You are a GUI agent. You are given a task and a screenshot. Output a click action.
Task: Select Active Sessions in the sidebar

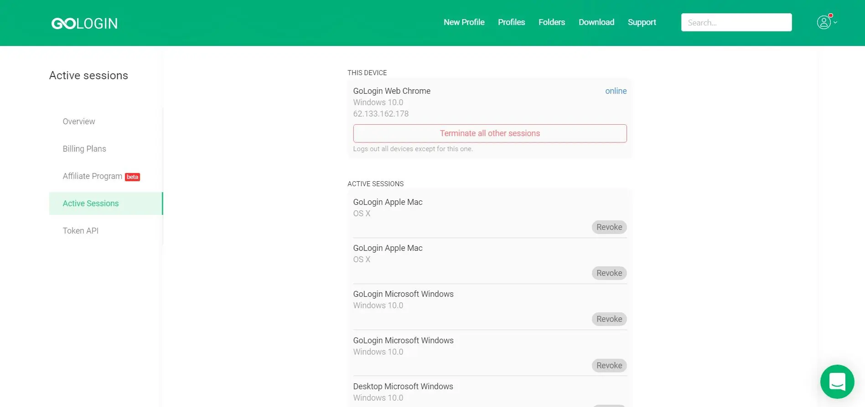click(106, 203)
